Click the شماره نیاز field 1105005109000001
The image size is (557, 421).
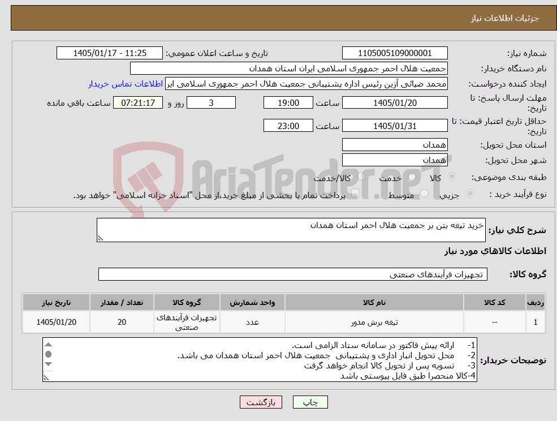point(395,53)
